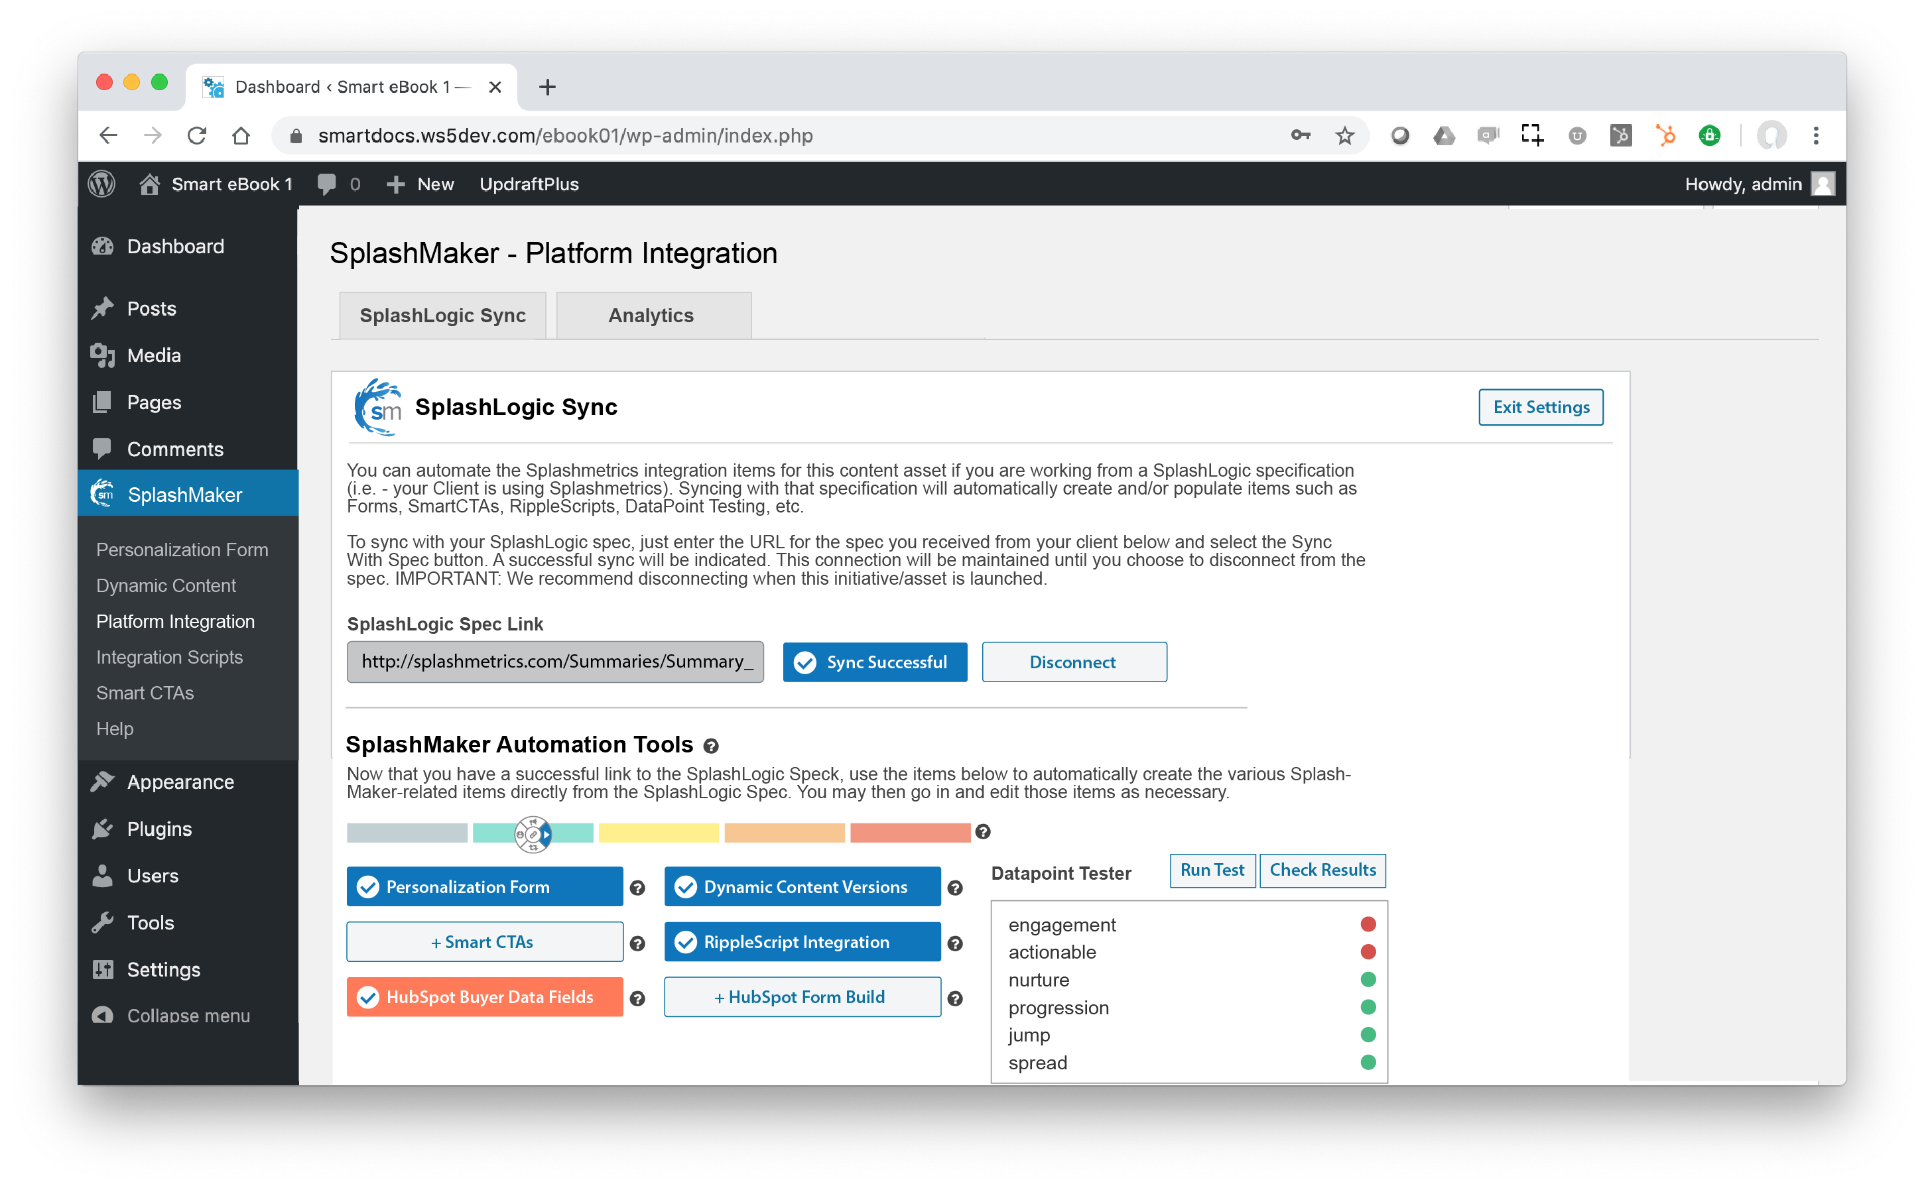Click the engagement red status indicator
This screenshot has height=1188, width=1924.
1368,924
